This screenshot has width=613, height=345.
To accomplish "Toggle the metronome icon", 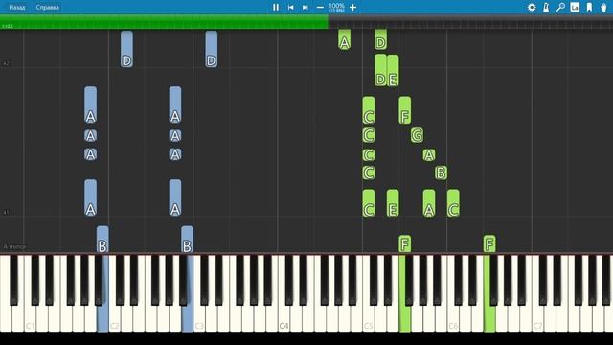I will click(x=546, y=7).
